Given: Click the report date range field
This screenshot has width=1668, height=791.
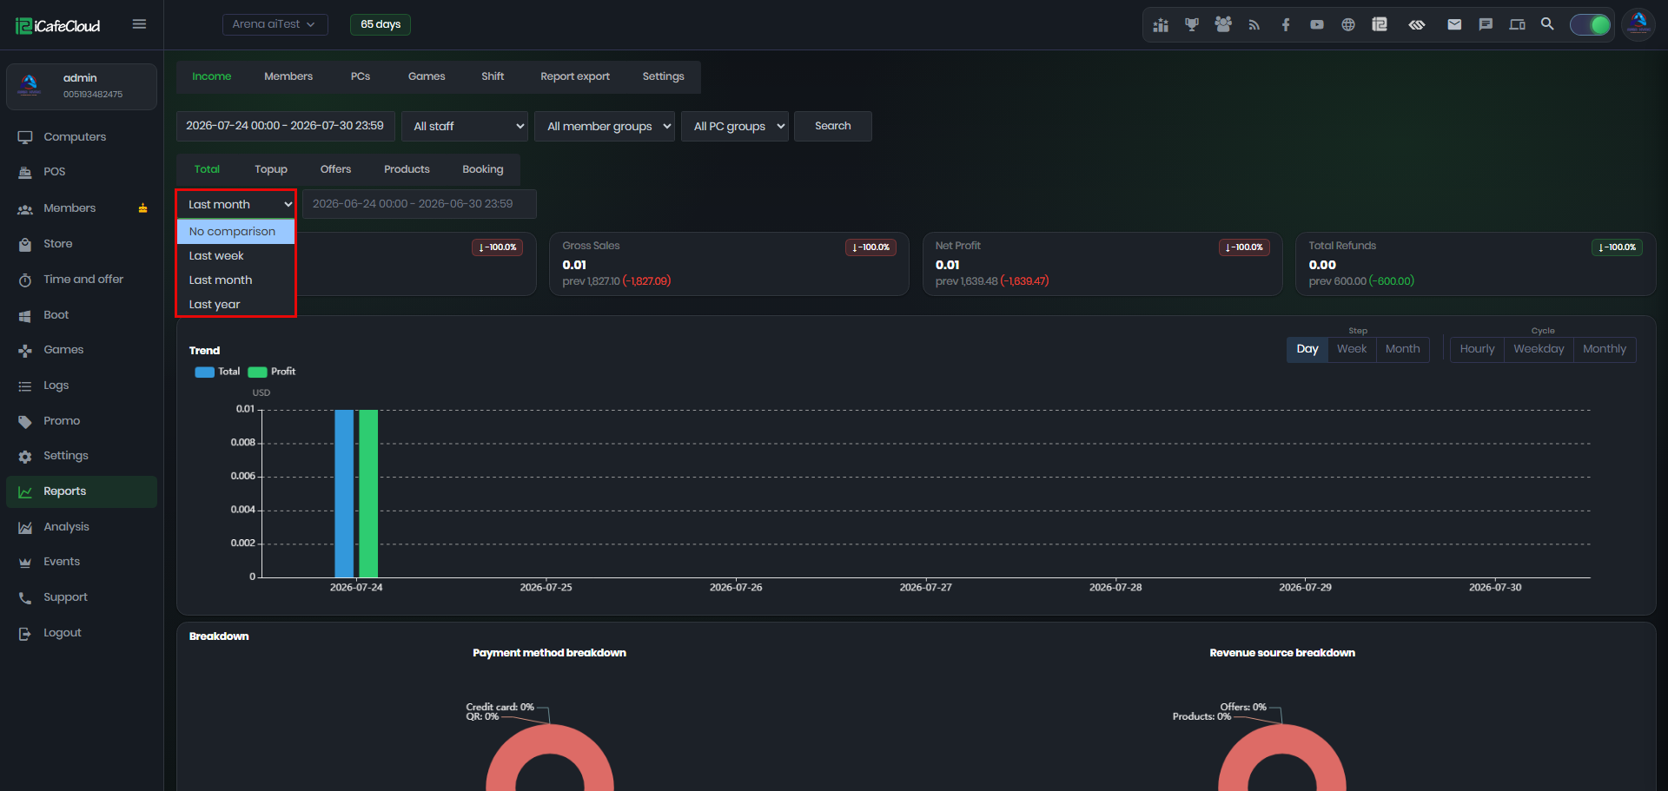Looking at the screenshot, I should click(286, 126).
